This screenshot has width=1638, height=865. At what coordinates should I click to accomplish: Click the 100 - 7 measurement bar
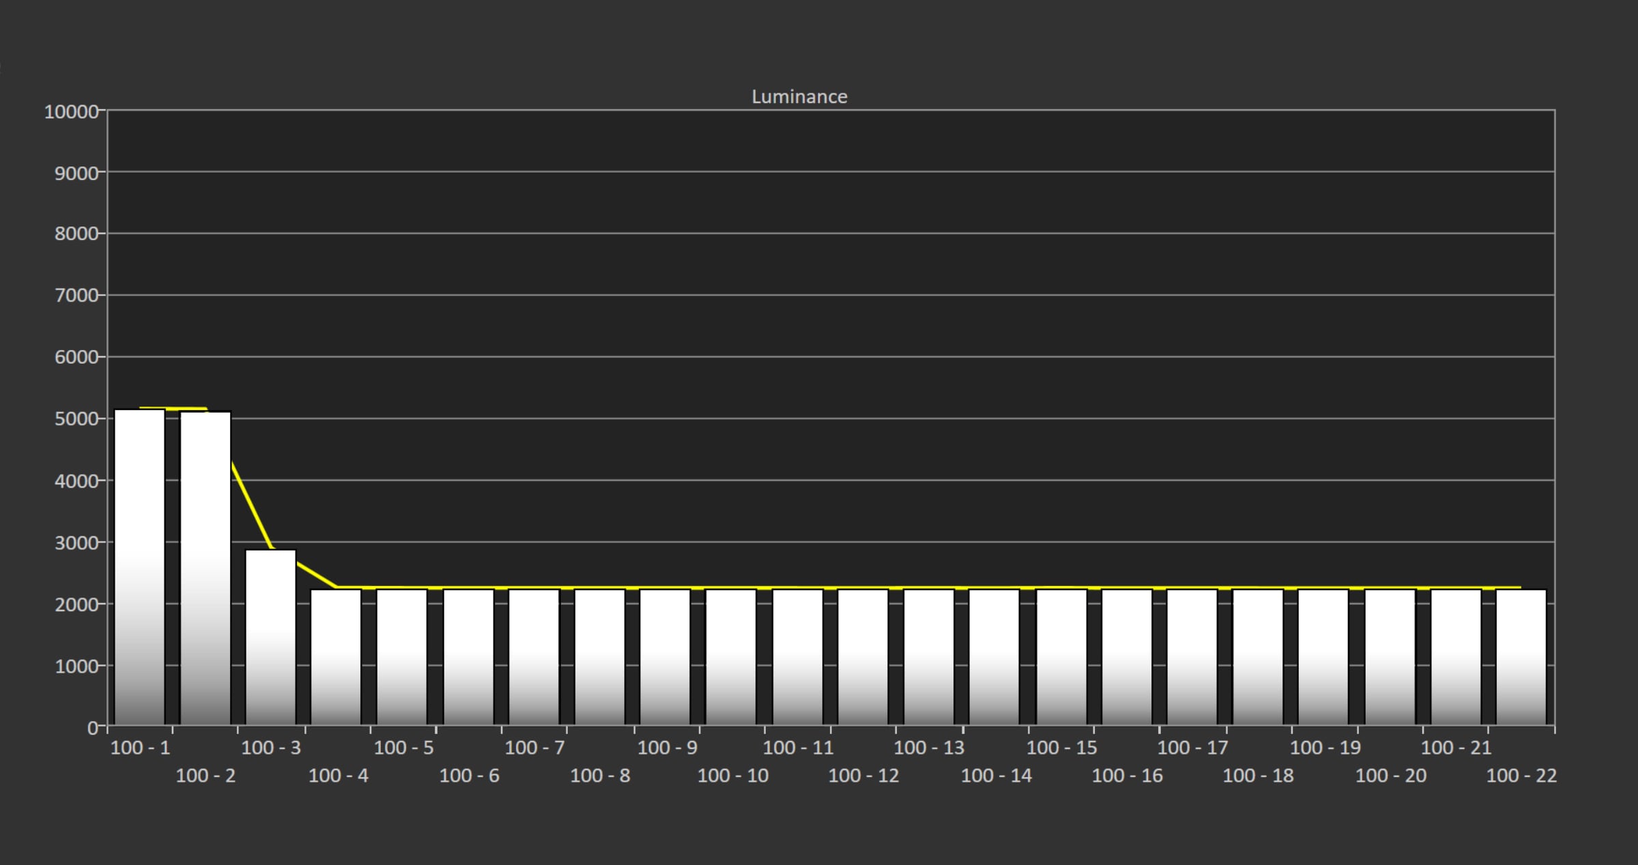pyautogui.click(x=534, y=657)
